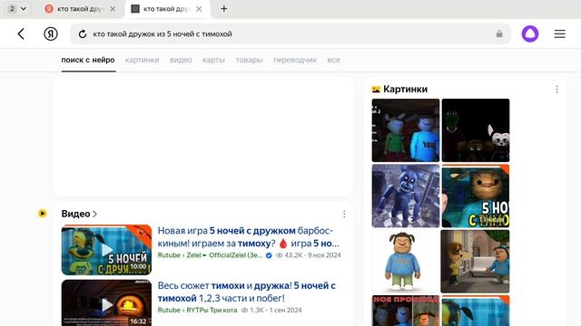Open the Картинки panel heading
Screen dimensions: 581x326
coord(405,89)
